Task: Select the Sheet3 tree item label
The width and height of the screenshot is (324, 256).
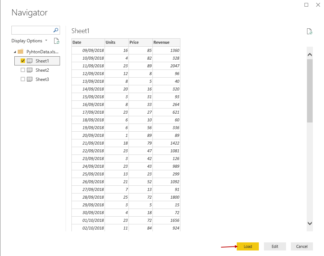Action: click(x=42, y=79)
